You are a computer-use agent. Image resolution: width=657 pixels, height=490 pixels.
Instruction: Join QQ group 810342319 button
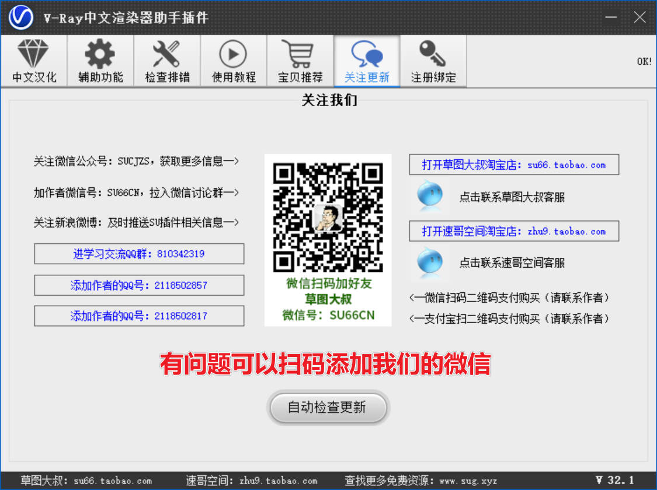pyautogui.click(x=139, y=254)
